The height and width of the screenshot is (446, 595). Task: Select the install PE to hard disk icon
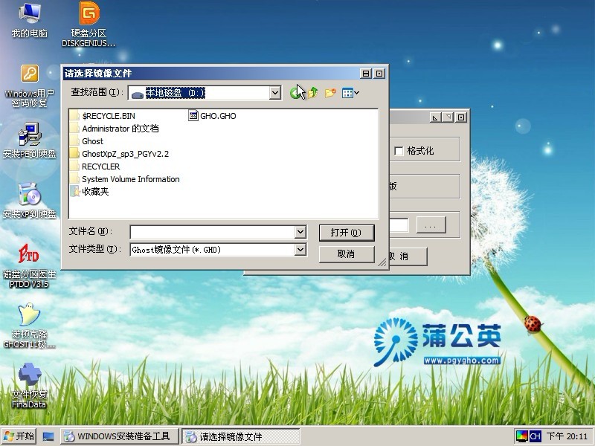tap(30, 140)
